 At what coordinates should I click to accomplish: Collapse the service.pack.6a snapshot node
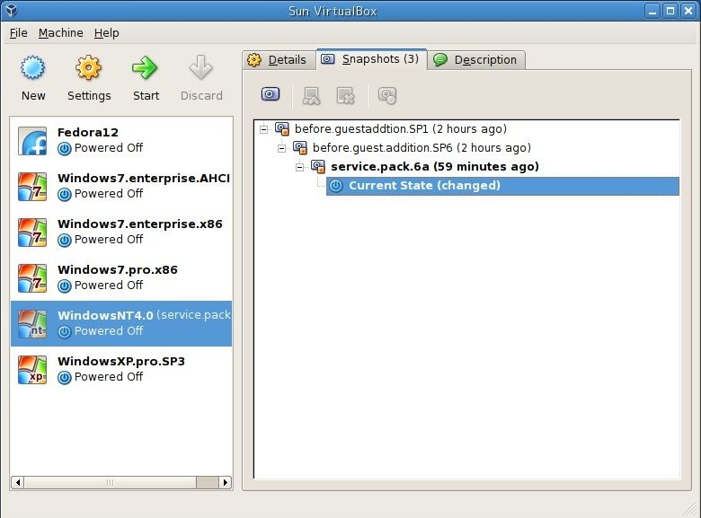299,167
